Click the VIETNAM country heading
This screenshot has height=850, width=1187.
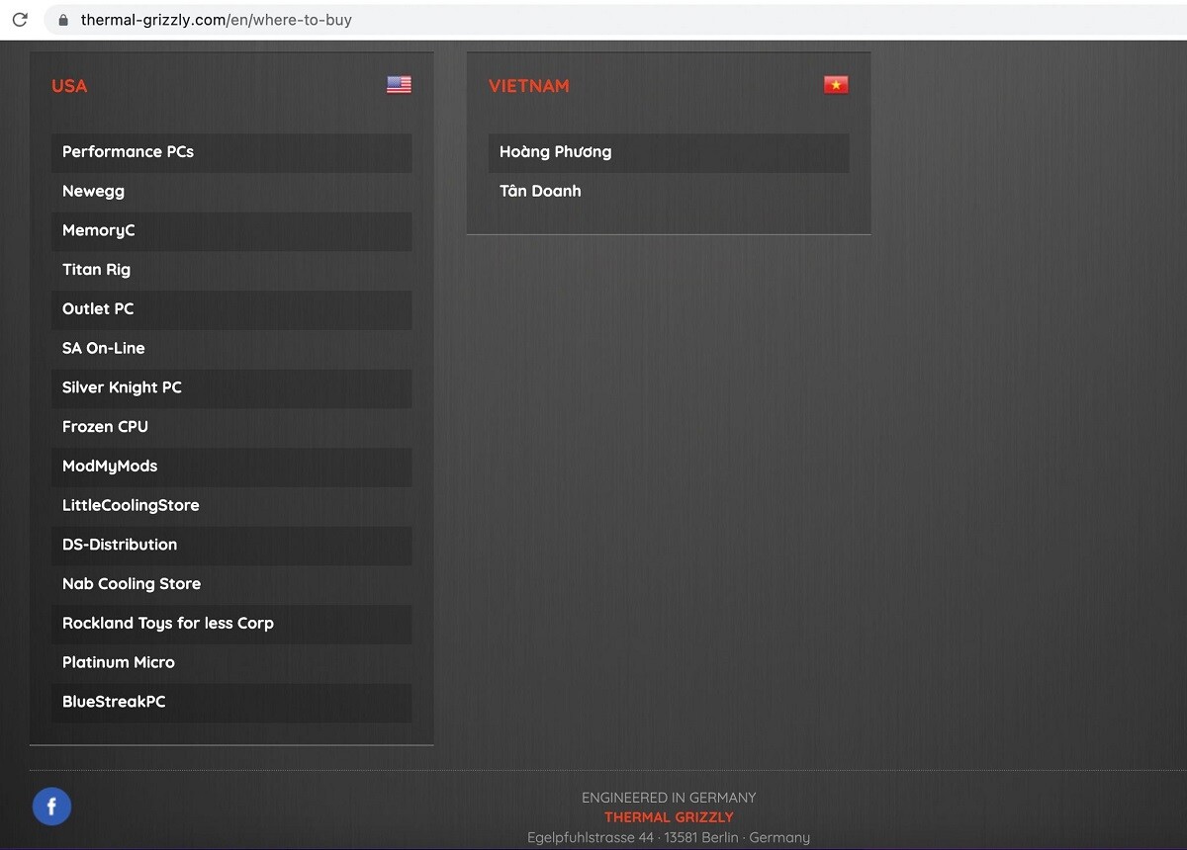click(529, 86)
